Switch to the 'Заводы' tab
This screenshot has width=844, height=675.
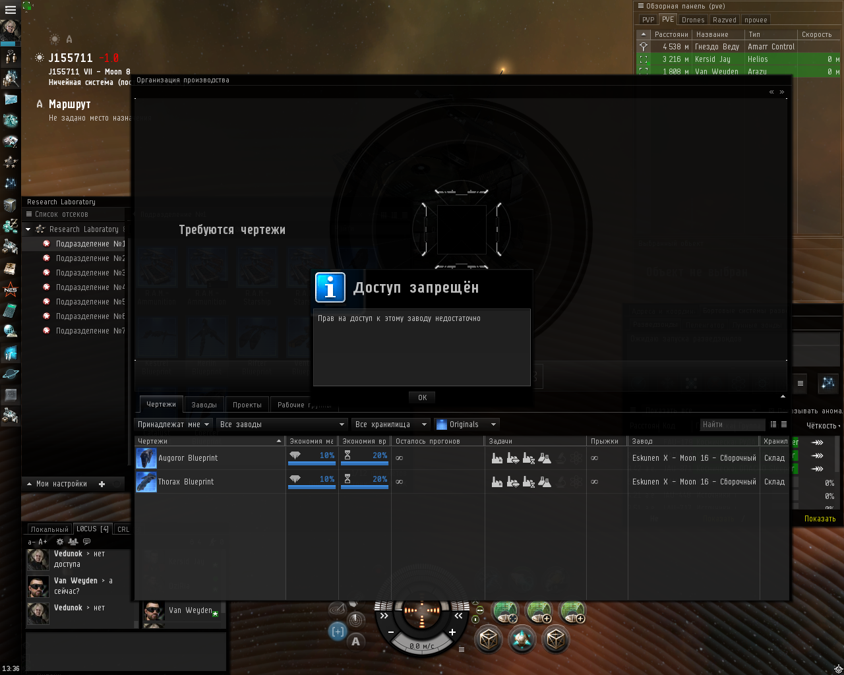204,405
